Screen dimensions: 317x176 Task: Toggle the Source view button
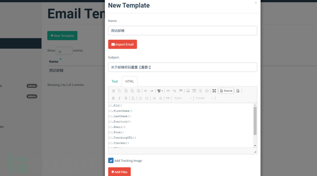click(226, 91)
